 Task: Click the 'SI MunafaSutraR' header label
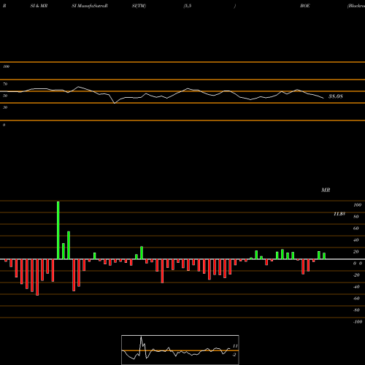click(90, 6)
